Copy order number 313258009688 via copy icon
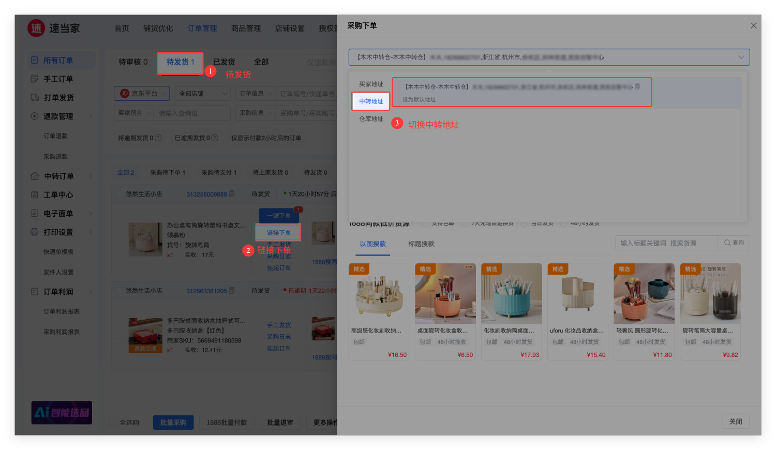776x450 pixels. click(x=232, y=194)
